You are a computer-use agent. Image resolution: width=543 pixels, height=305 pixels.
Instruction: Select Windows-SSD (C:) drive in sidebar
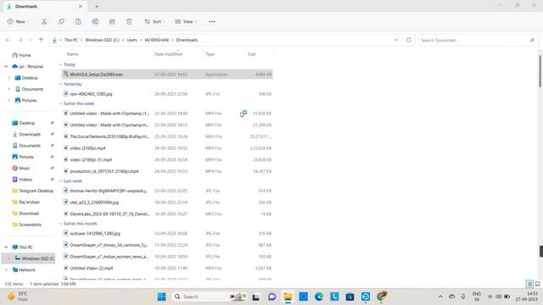tap(34, 258)
